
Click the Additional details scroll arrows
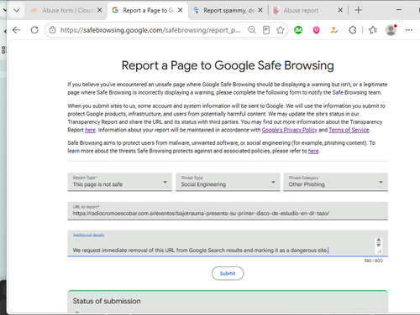tap(379, 242)
